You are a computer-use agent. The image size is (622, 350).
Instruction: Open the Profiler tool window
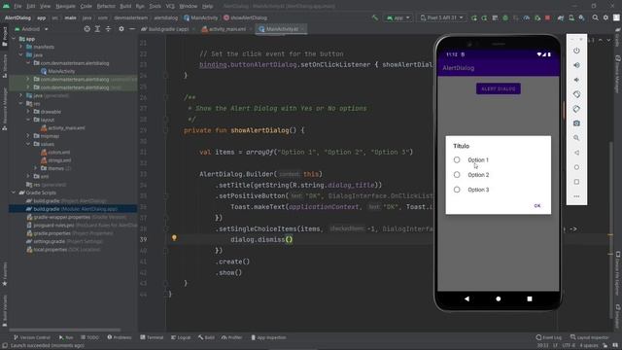point(231,337)
